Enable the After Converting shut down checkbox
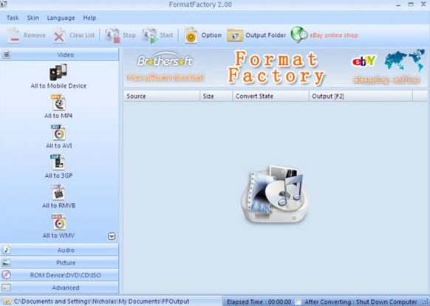The width and height of the screenshot is (430, 306). point(298,302)
